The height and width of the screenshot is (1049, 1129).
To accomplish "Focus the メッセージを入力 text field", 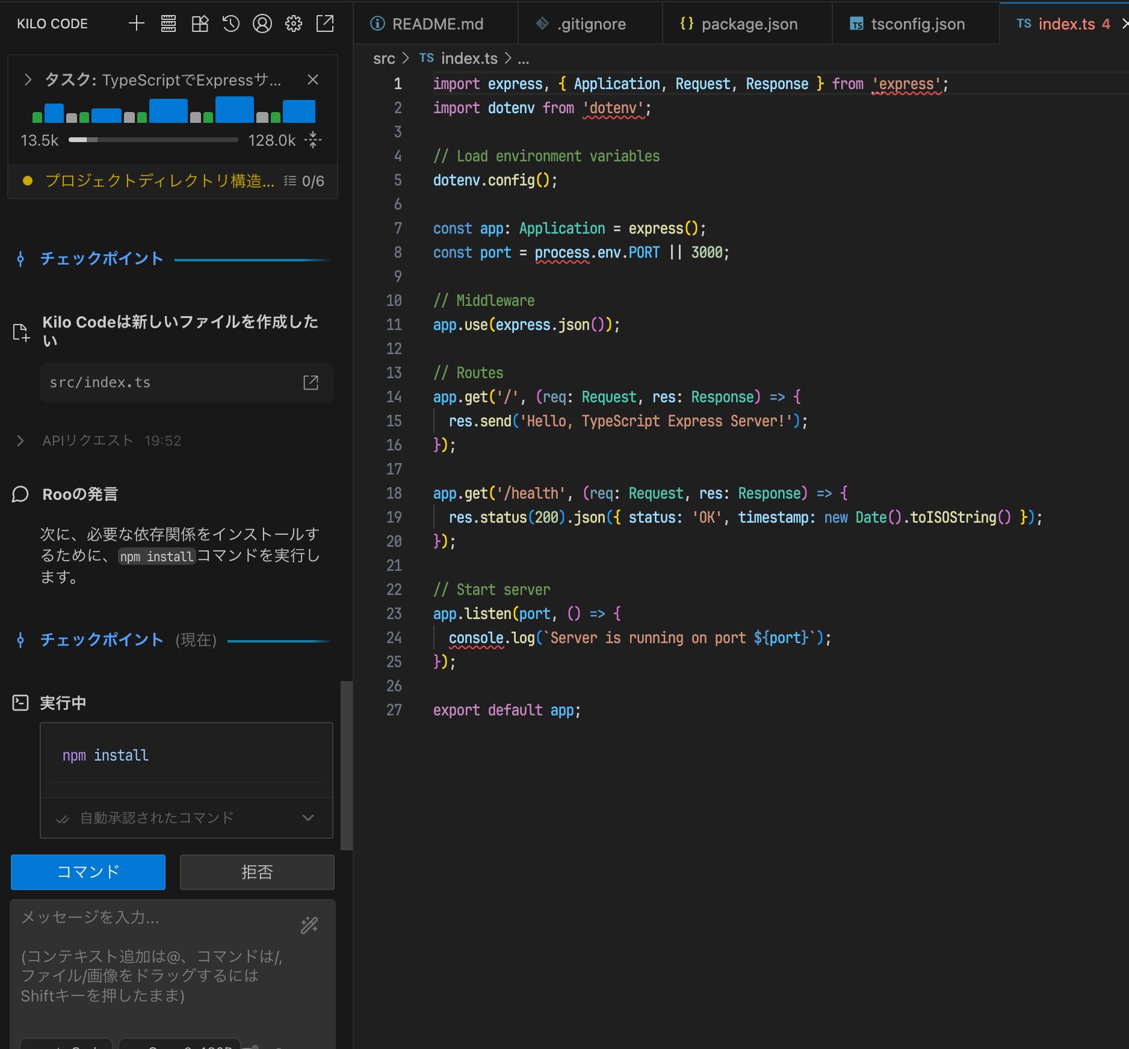I will pos(156,957).
